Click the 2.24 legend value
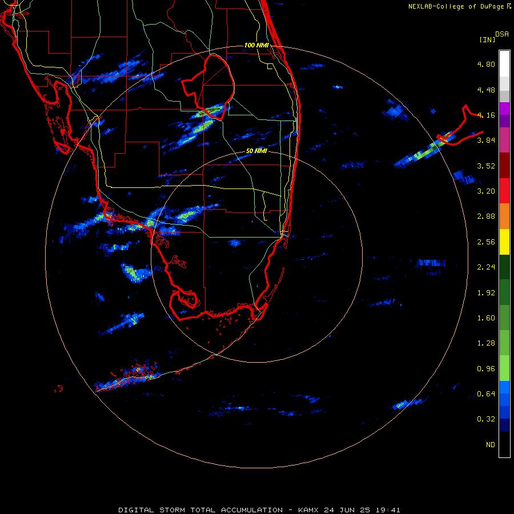This screenshot has height=514, width=514. pos(486,267)
